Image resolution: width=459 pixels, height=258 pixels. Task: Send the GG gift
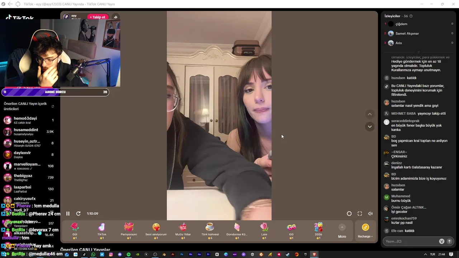(x=291, y=231)
